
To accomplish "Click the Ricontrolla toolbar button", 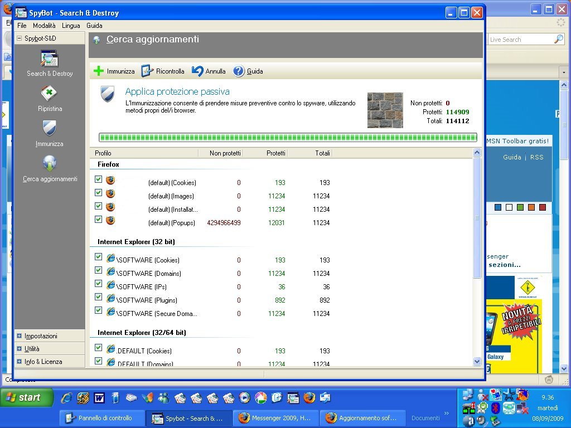I will coord(163,71).
